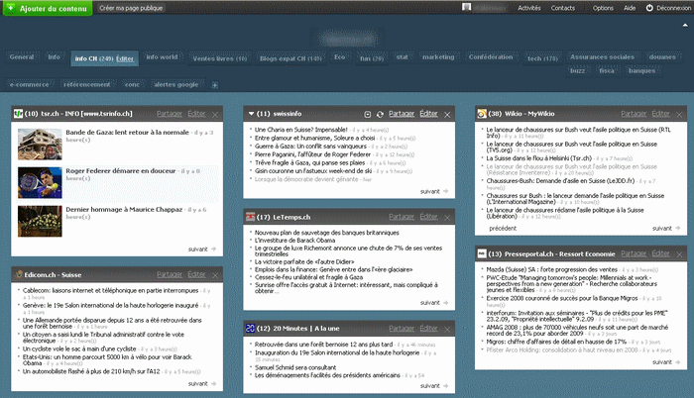The image size is (694, 398).
Task: Select the banques tab
Action: [641, 70]
